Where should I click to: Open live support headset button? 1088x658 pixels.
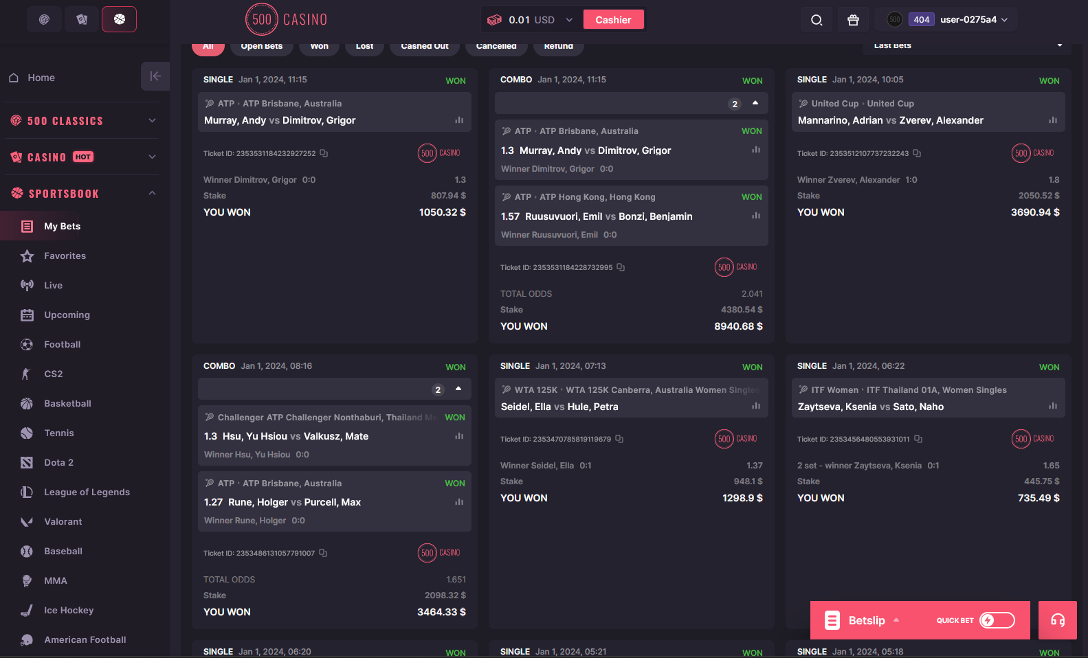1058,620
